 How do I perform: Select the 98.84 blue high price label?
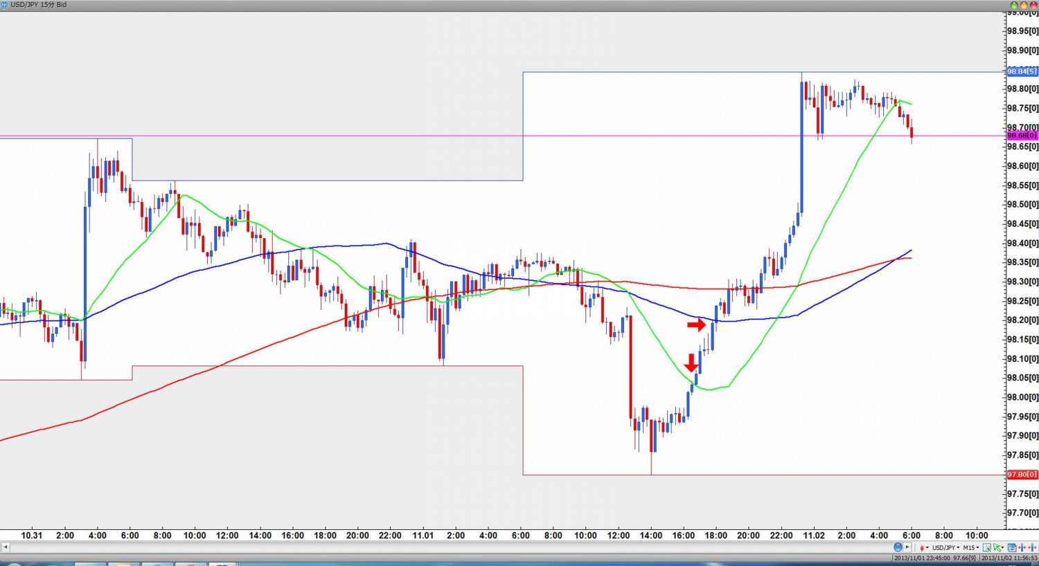coord(1022,72)
